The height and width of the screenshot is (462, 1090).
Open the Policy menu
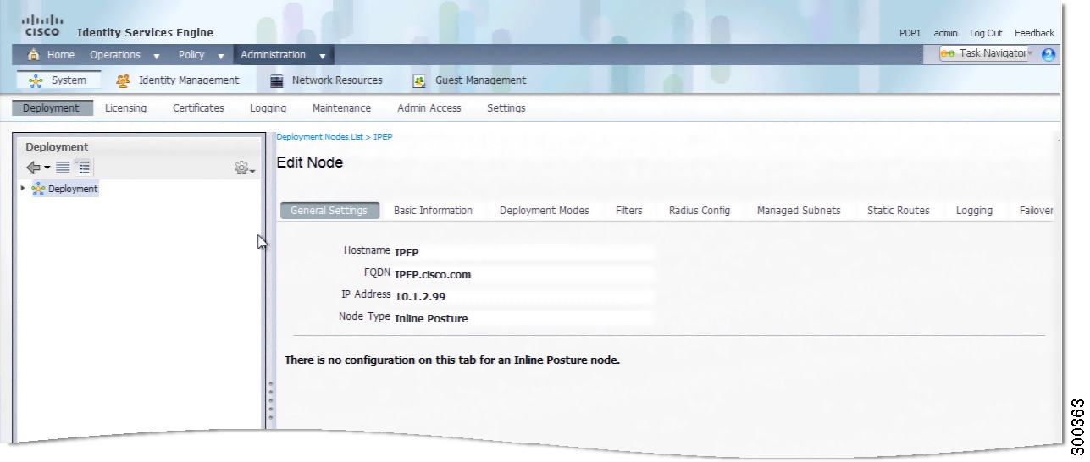[x=191, y=55]
